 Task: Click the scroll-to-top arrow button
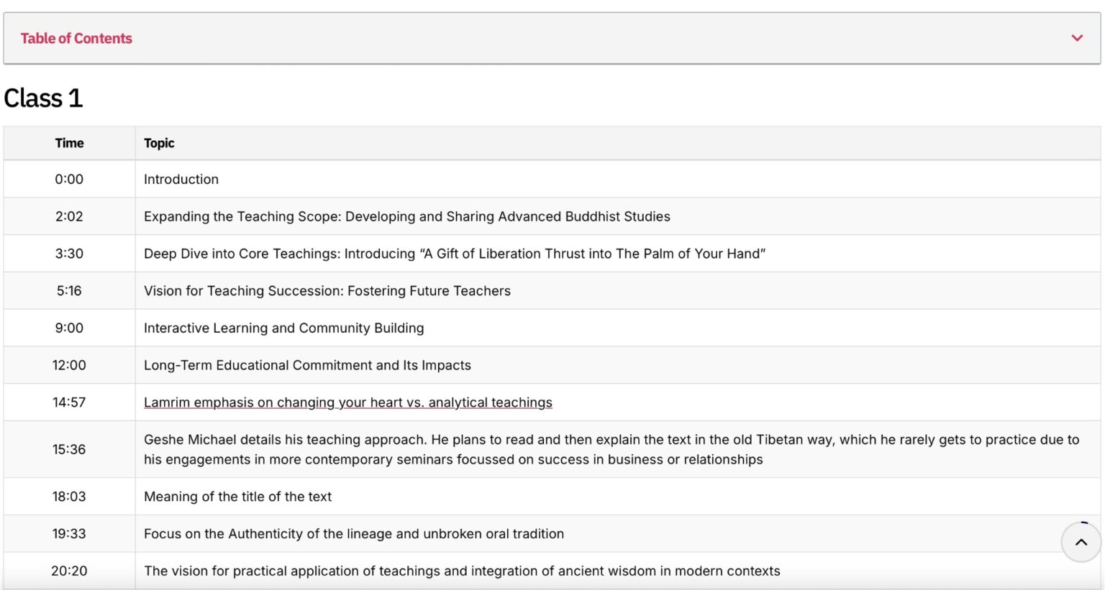1081,543
